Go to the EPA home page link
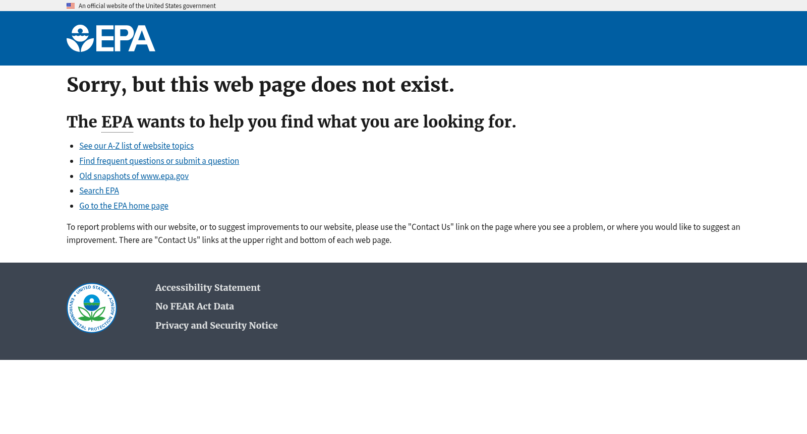The height and width of the screenshot is (434, 807). (x=124, y=206)
